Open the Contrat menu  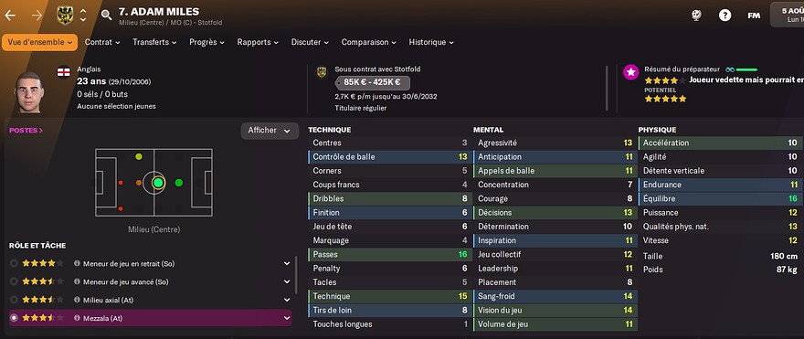(x=102, y=43)
